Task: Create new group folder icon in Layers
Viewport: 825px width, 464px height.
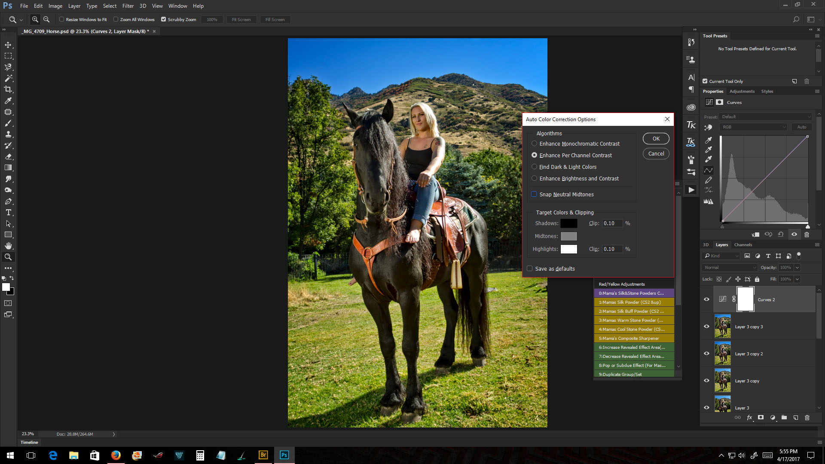Action: point(784,417)
